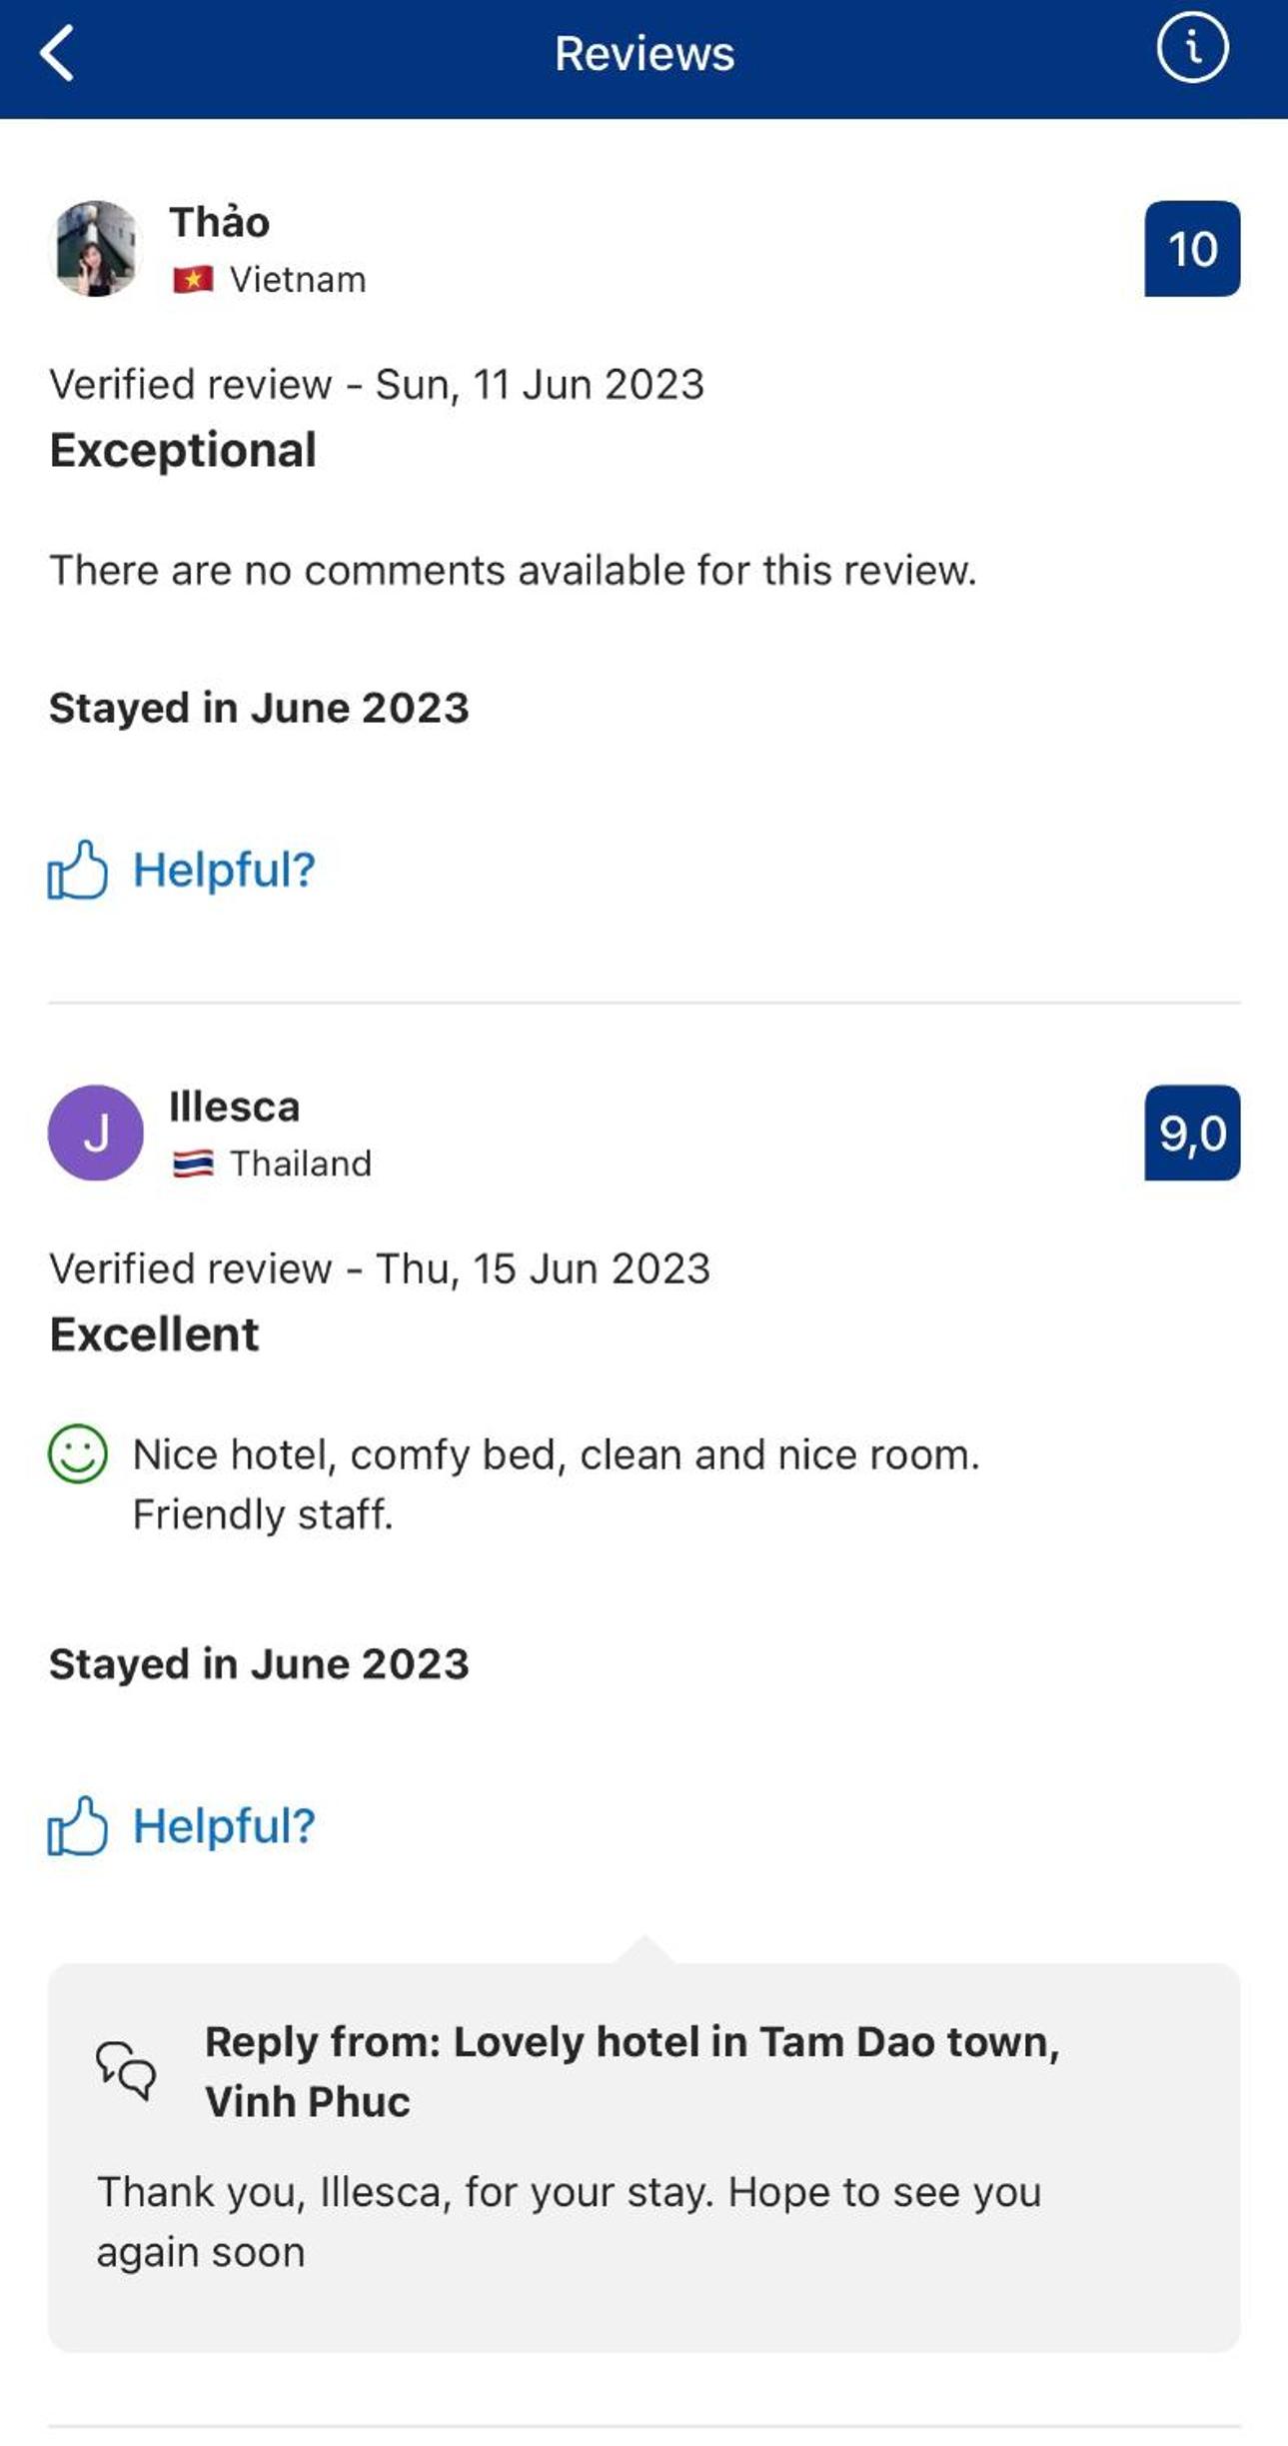The width and height of the screenshot is (1288, 2446).
Task: Mark Thảo's review as Helpful
Action: coord(224,870)
